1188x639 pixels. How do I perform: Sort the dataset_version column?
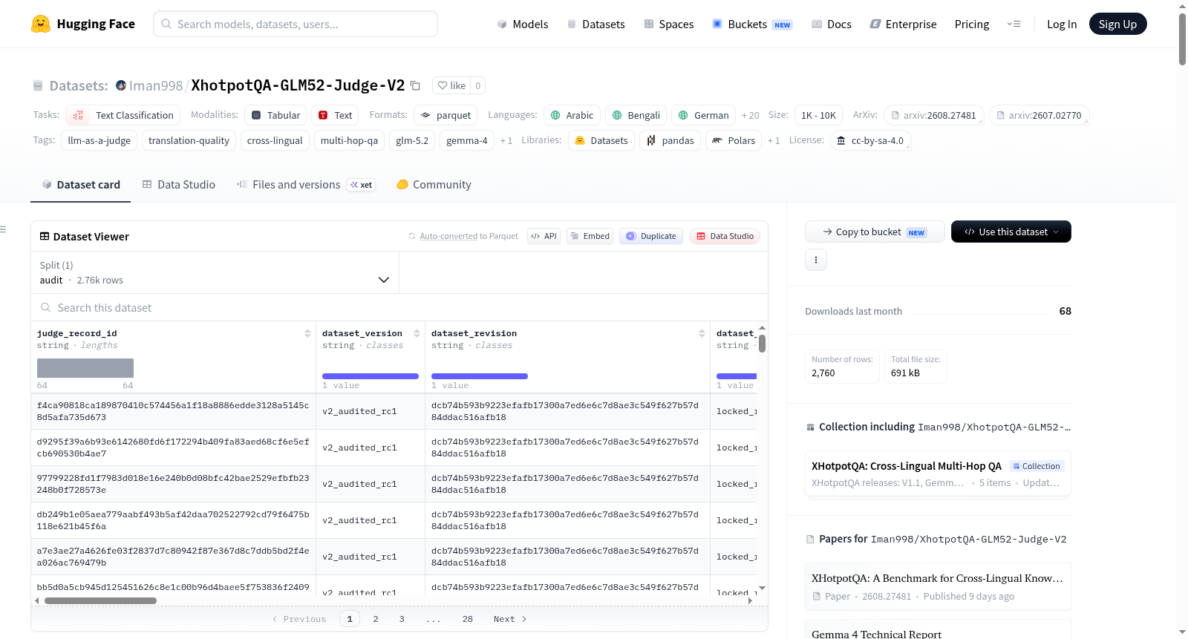(x=417, y=333)
